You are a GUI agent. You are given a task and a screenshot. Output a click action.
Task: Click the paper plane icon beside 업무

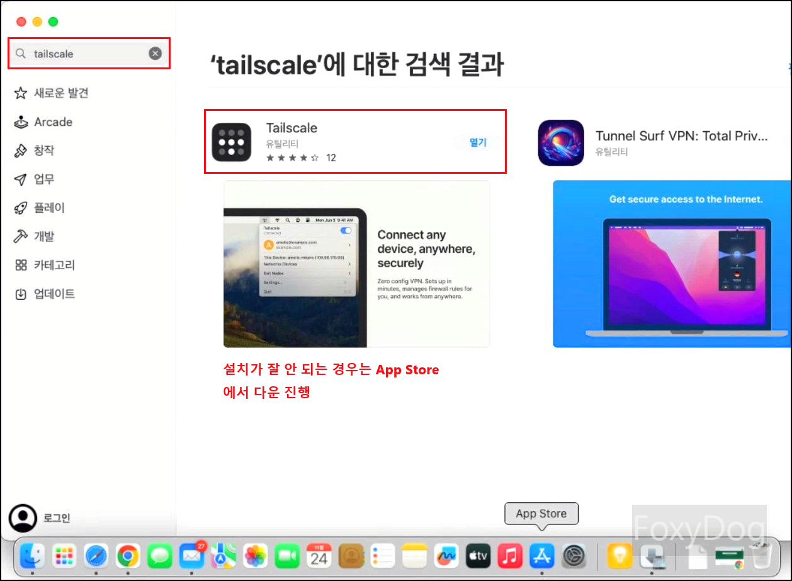[21, 180]
